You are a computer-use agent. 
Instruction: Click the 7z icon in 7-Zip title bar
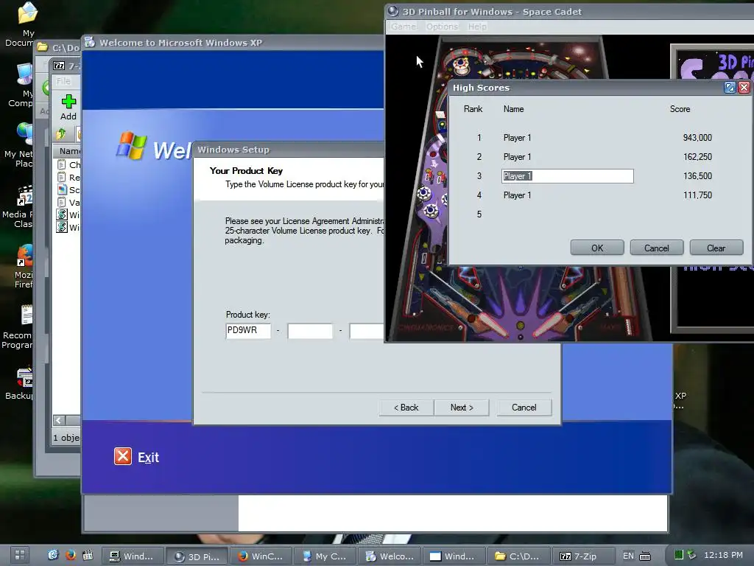(59, 66)
